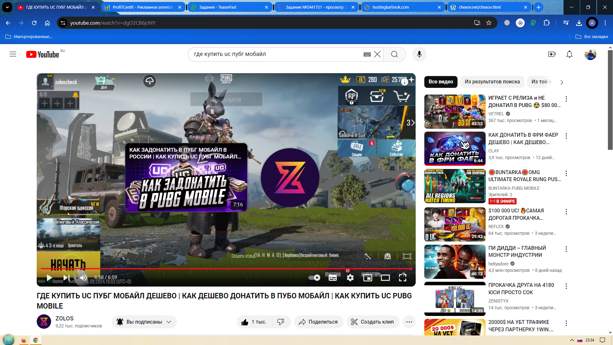Toggle the autoplay switch
The width and height of the screenshot is (613, 345).
point(314,278)
